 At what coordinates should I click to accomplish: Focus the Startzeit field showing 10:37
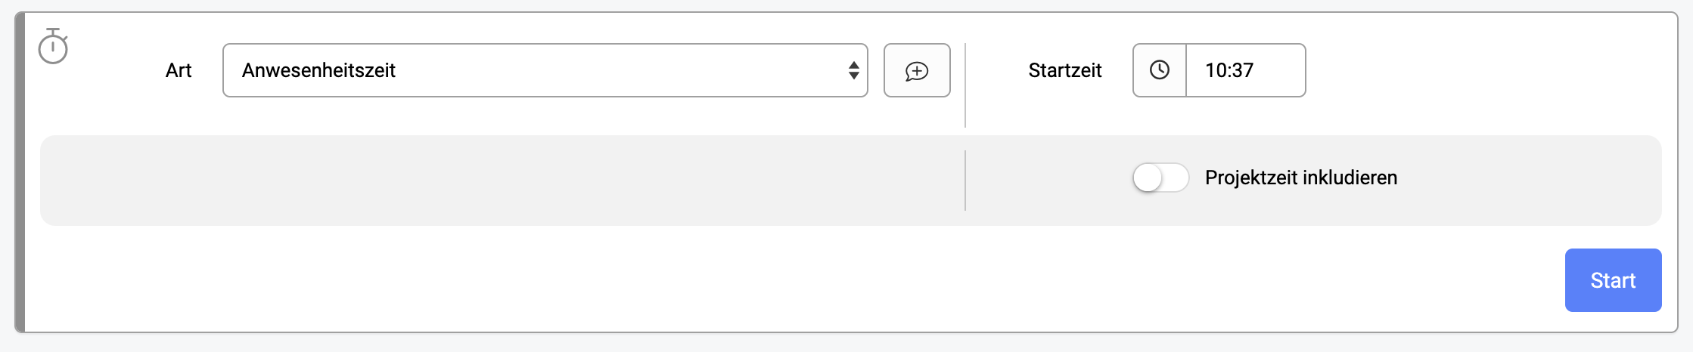tap(1245, 70)
